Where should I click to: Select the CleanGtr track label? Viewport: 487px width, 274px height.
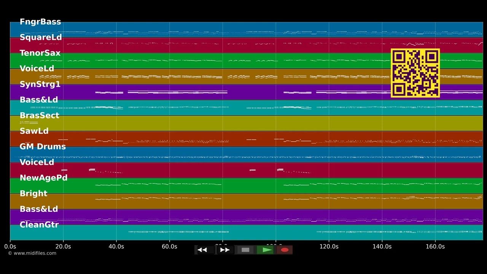pos(39,225)
